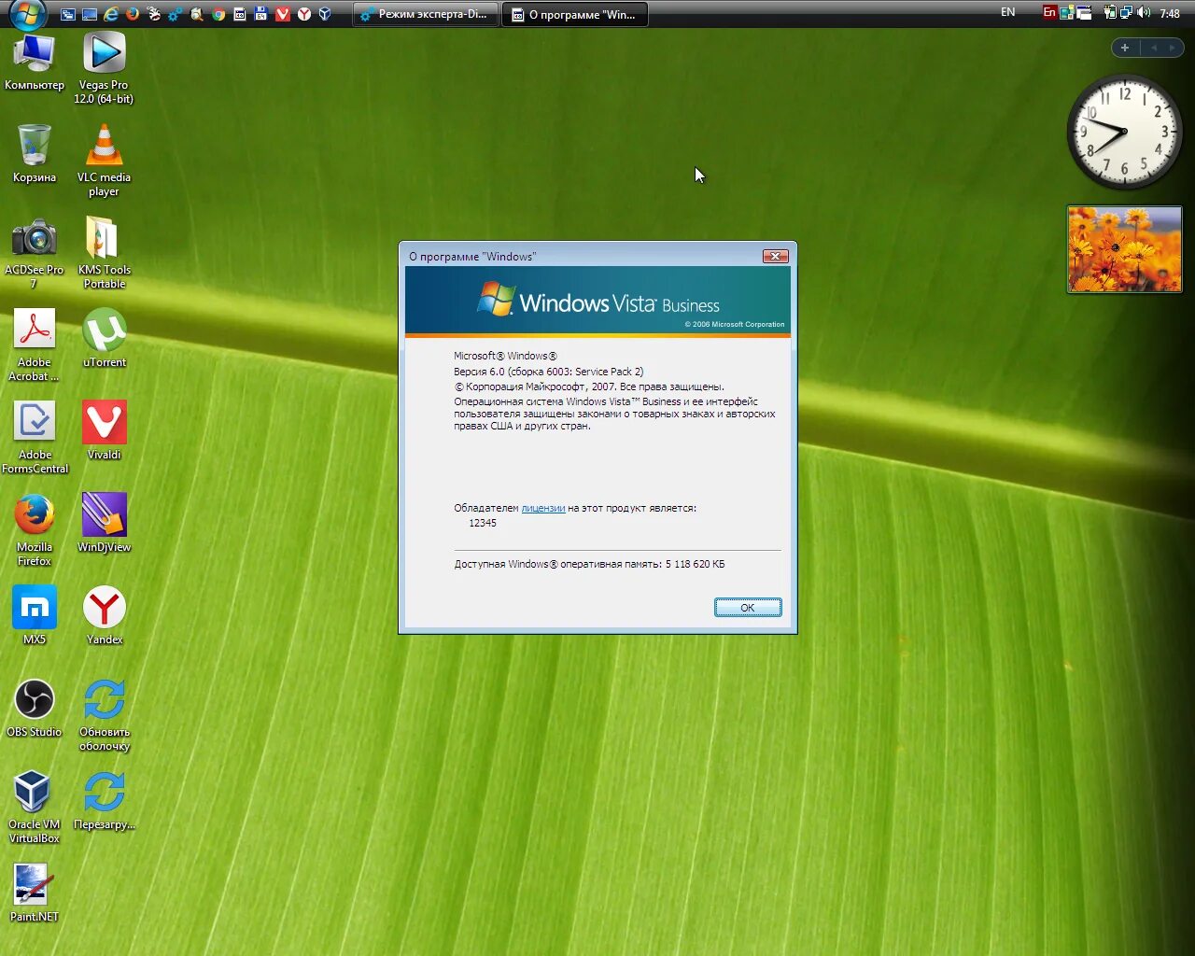Select О программе "Win... taskbar button
Image resolution: width=1195 pixels, height=956 pixels.
(x=575, y=14)
